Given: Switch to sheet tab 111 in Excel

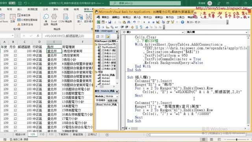Looking at the screenshot, I should (x=51, y=134).
